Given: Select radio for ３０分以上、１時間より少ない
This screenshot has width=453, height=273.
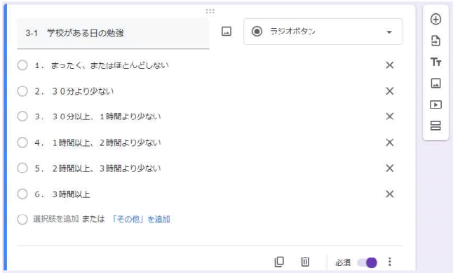Looking at the screenshot, I should (22, 116).
